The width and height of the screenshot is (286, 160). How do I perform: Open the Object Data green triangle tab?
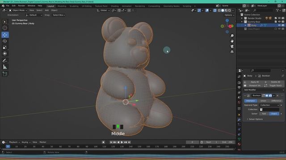pos(239,139)
